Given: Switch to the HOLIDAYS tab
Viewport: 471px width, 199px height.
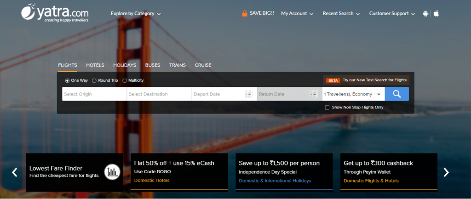Looking at the screenshot, I should 125,65.
